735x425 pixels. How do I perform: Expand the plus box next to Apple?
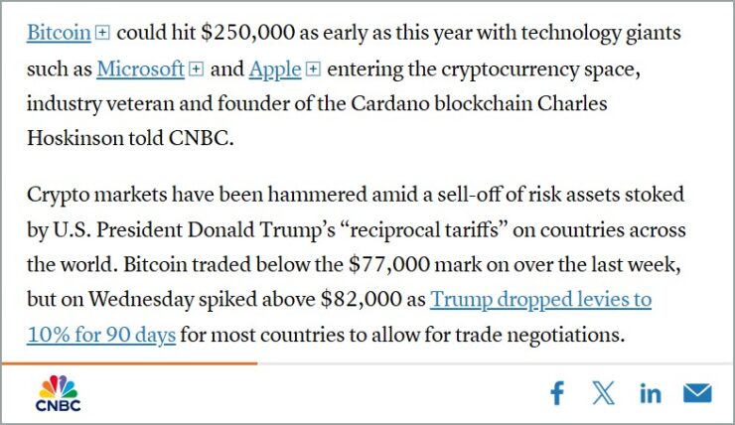(x=313, y=70)
